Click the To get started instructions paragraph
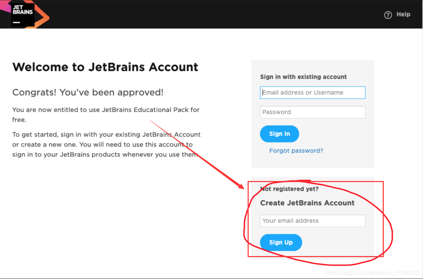Viewport: 423px width, 279px height. (107, 145)
